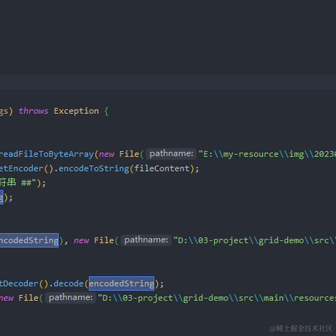The width and height of the screenshot is (336, 336).
Task: Click 'File' after 'new' on the readFileToByteArray line
Action: (129, 154)
